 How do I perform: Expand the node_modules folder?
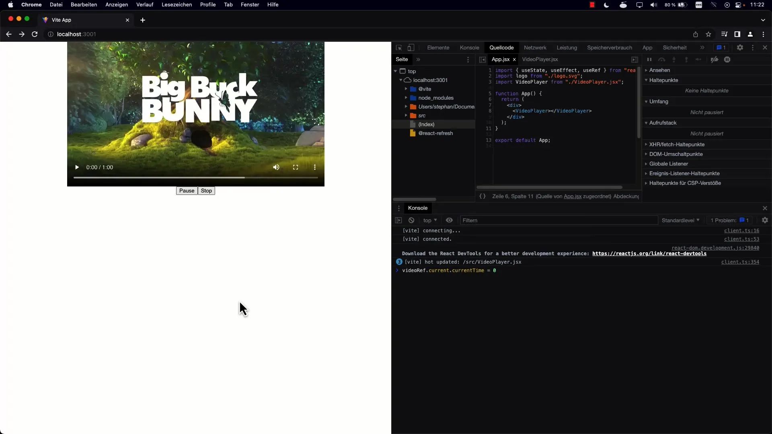pyautogui.click(x=406, y=98)
